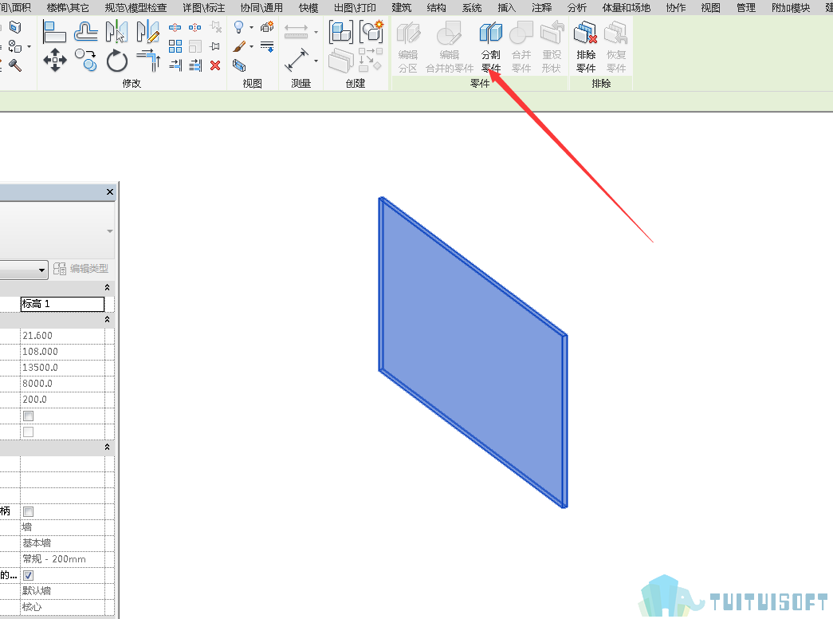Switch to the 结构 ribbon tab
The image size is (833, 619).
[x=437, y=8]
